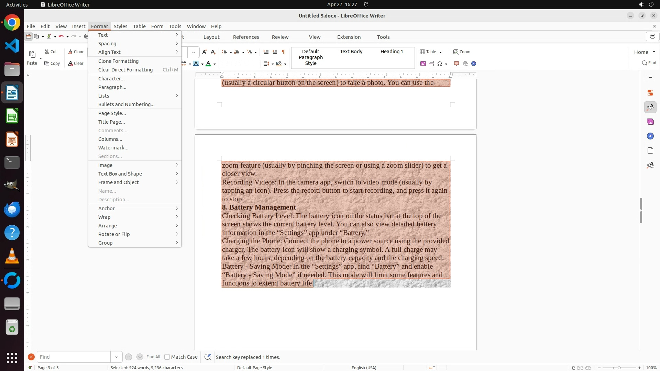Enable the Match Case checkbox
This screenshot has width=660, height=371.
(167, 357)
